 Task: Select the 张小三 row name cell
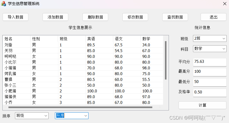[10, 85]
